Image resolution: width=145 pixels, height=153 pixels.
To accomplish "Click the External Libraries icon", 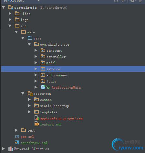I will pos(11,149).
